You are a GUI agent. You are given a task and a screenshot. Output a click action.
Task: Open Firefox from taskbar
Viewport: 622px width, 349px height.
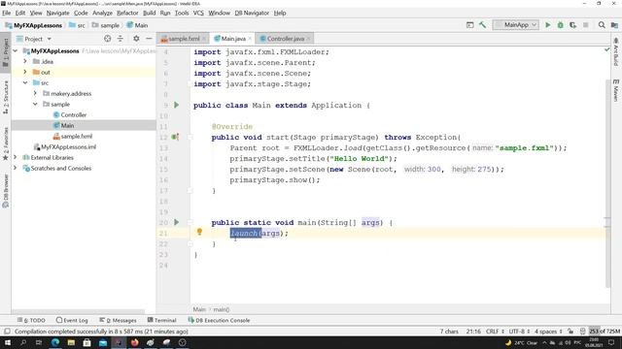pos(134,342)
